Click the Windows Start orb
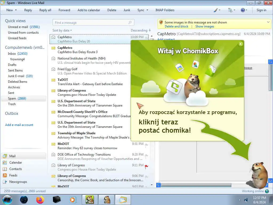Viewport: 273px width, 205px height. (x=7, y=200)
